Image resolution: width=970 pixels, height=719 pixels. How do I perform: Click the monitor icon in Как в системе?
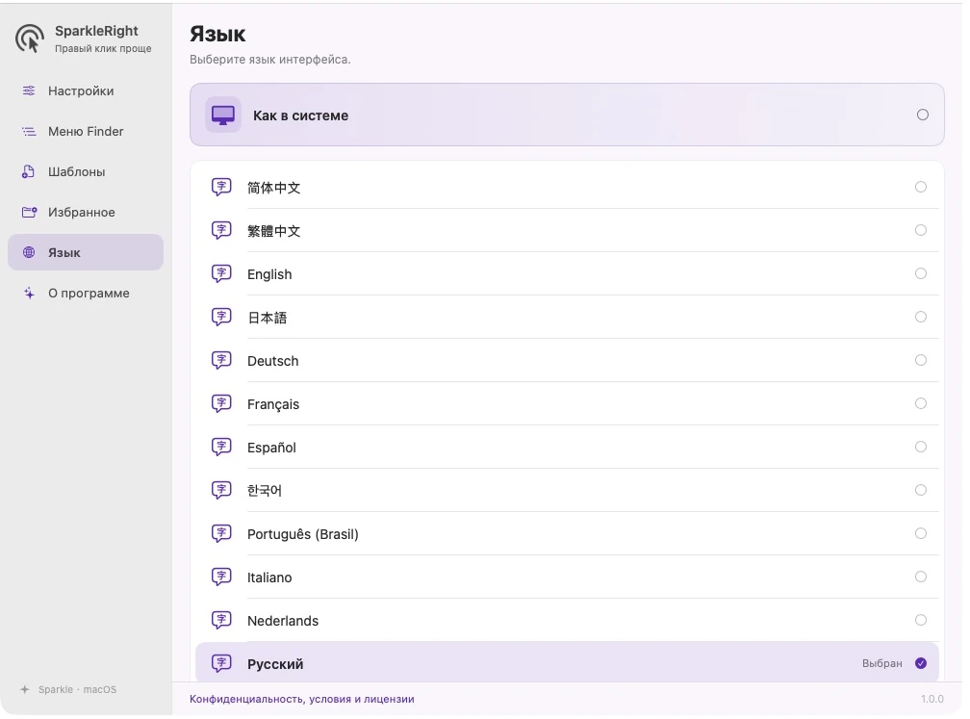coord(223,116)
